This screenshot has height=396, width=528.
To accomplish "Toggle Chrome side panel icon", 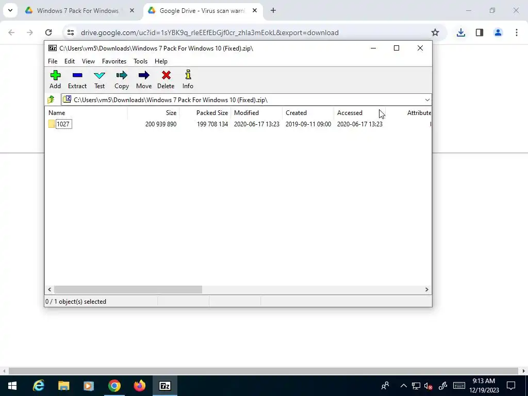I will point(480,32).
